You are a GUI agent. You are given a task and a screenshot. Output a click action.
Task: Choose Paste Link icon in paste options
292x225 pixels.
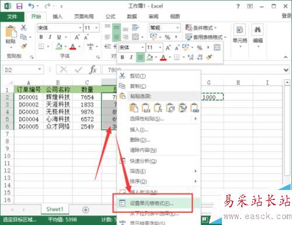pyautogui.click(x=194, y=108)
